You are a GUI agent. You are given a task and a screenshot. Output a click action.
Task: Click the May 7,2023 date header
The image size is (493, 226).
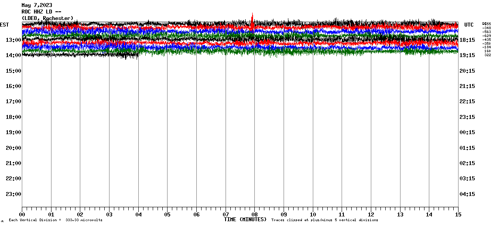pos(37,5)
